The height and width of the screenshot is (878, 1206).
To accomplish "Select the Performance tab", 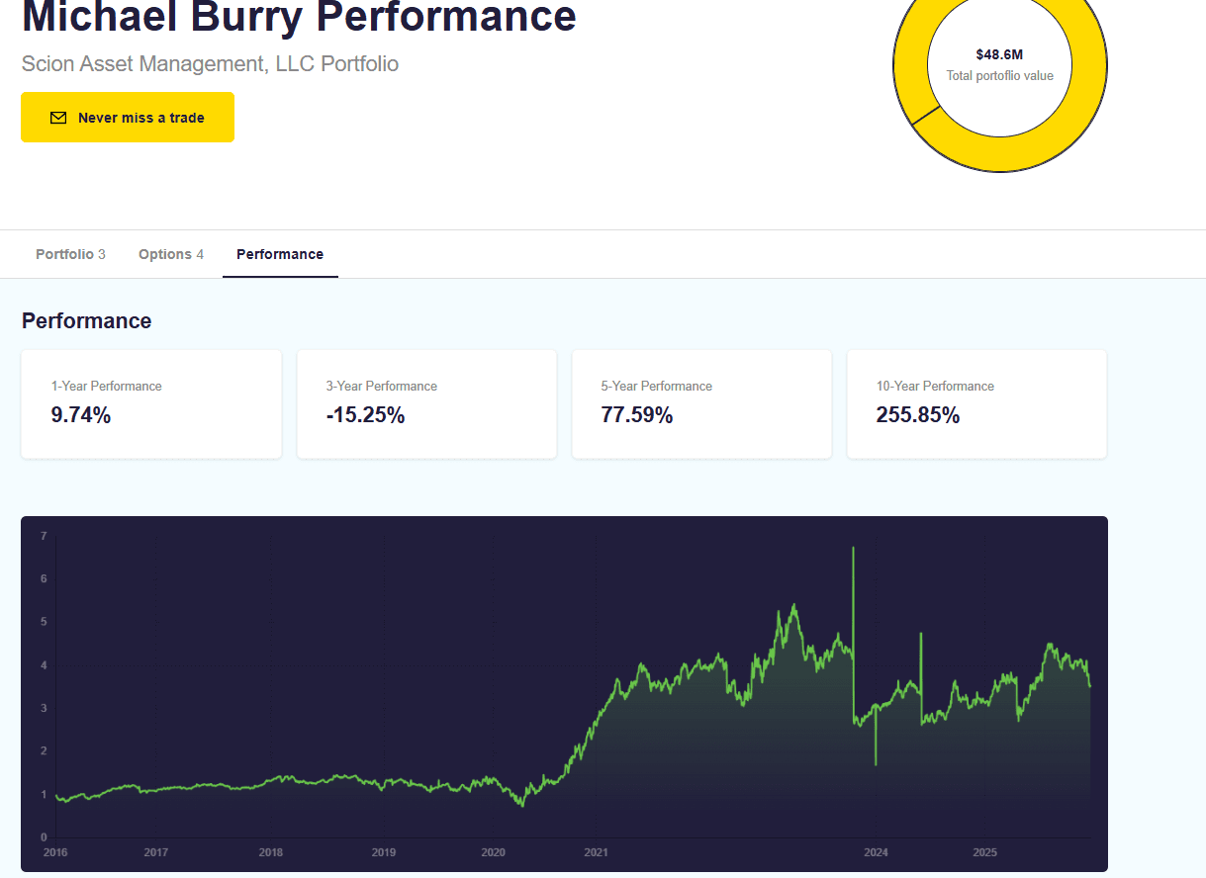I will pos(280,254).
